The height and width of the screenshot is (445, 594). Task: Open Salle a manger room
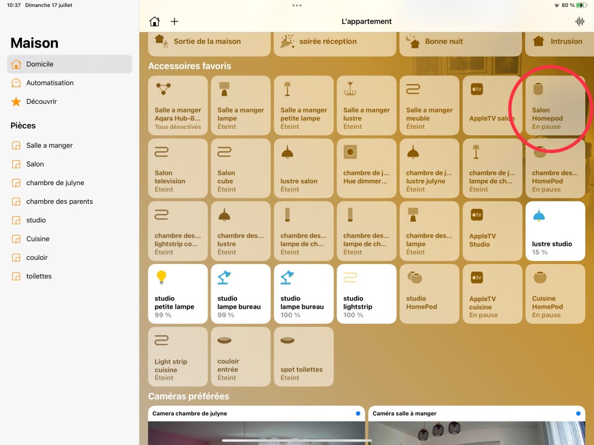[x=49, y=146]
